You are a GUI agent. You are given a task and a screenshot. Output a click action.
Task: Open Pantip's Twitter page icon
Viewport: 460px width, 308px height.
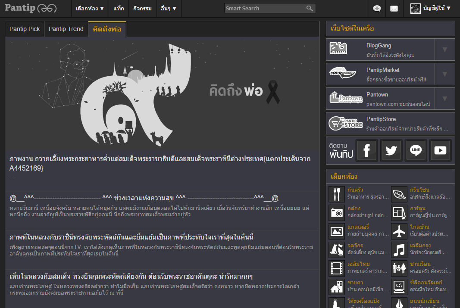391,150
